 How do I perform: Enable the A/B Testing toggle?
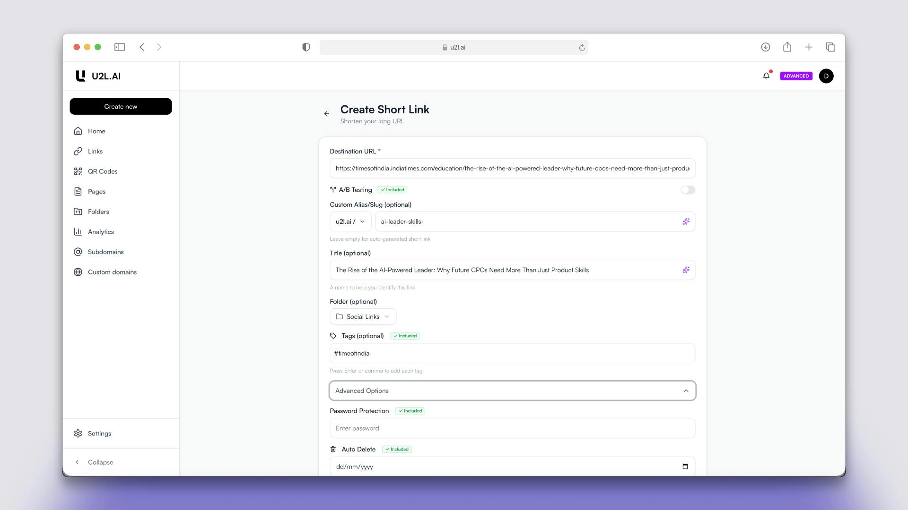[x=688, y=190]
